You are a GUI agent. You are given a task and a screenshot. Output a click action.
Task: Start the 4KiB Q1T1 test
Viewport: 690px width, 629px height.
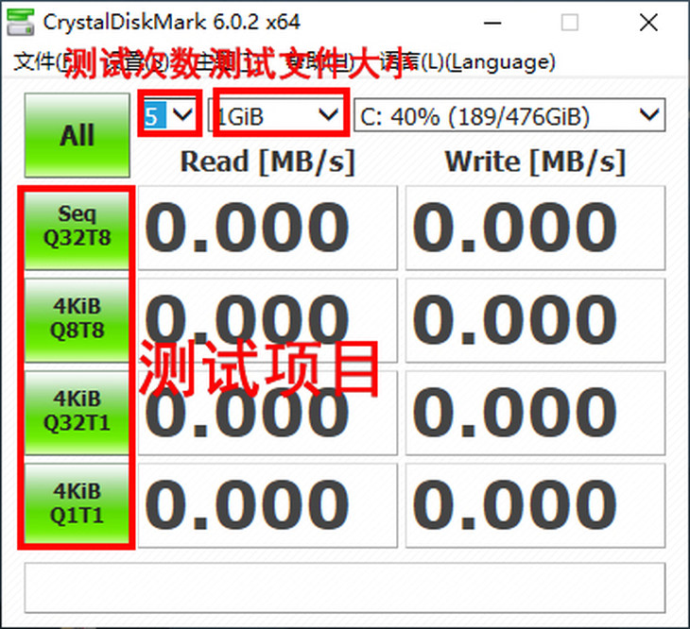point(77,503)
